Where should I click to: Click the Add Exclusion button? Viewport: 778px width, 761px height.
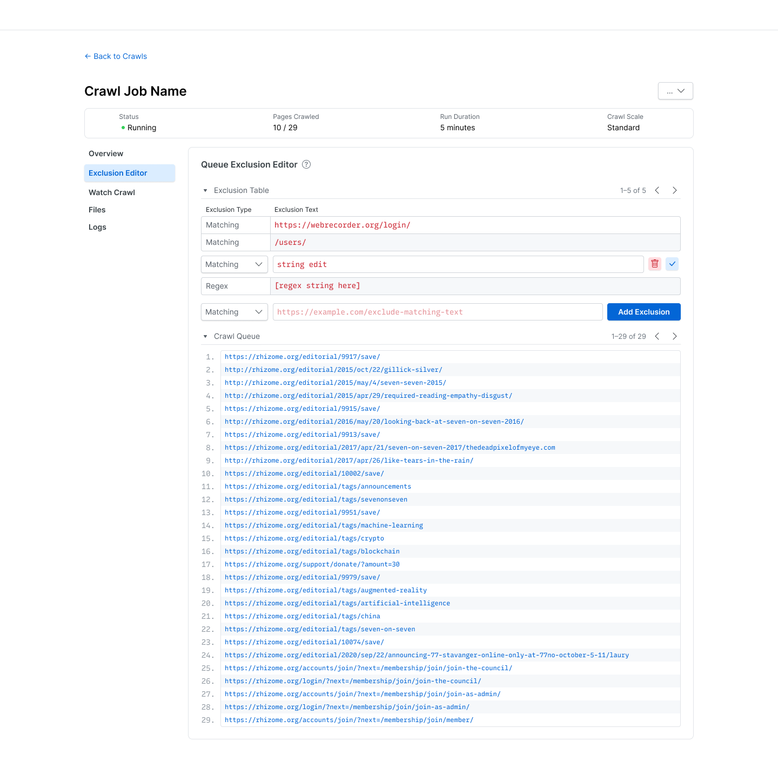643,312
